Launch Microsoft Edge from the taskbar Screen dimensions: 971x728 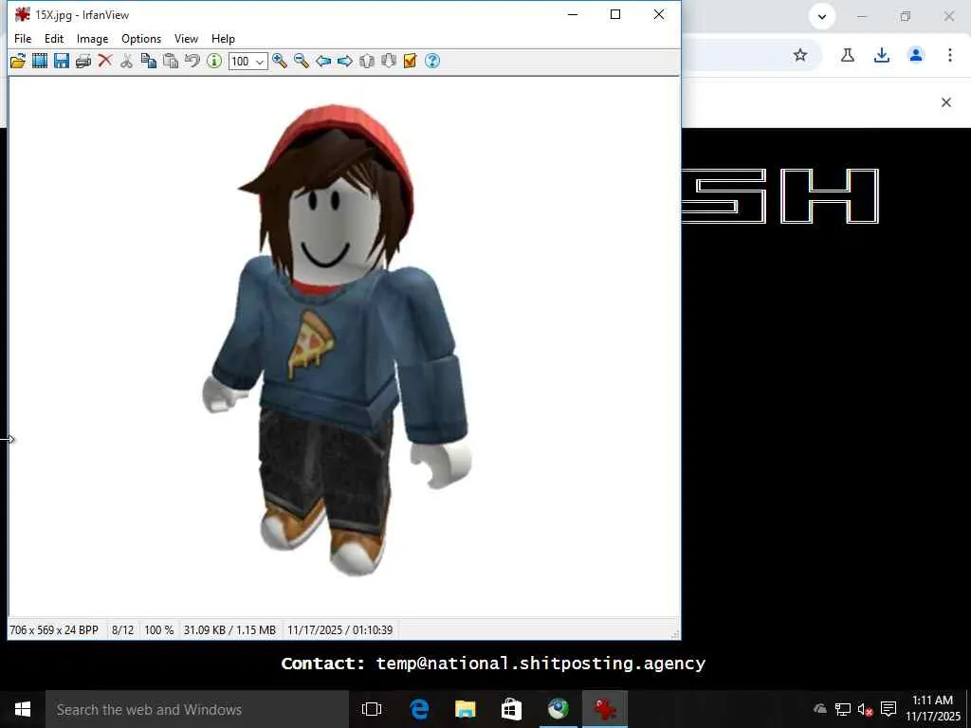click(419, 709)
